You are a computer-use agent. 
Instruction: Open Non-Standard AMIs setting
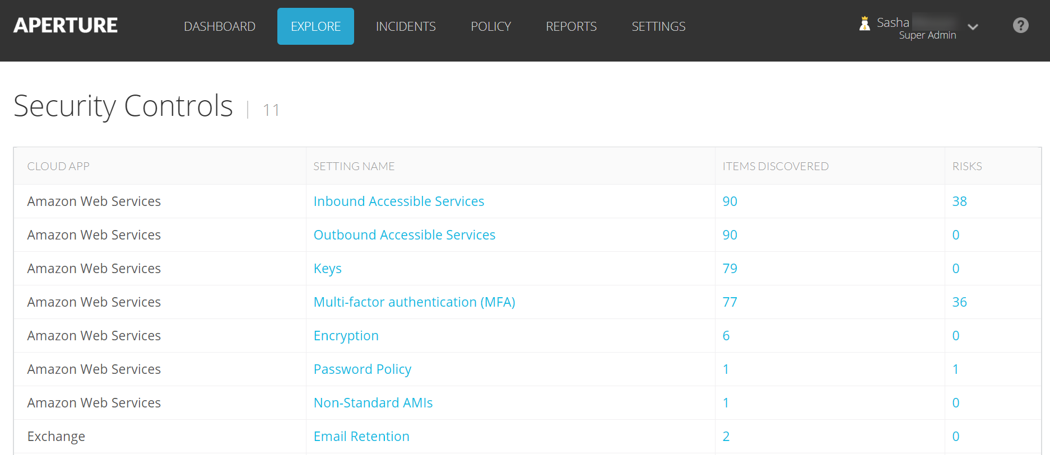[x=373, y=403]
